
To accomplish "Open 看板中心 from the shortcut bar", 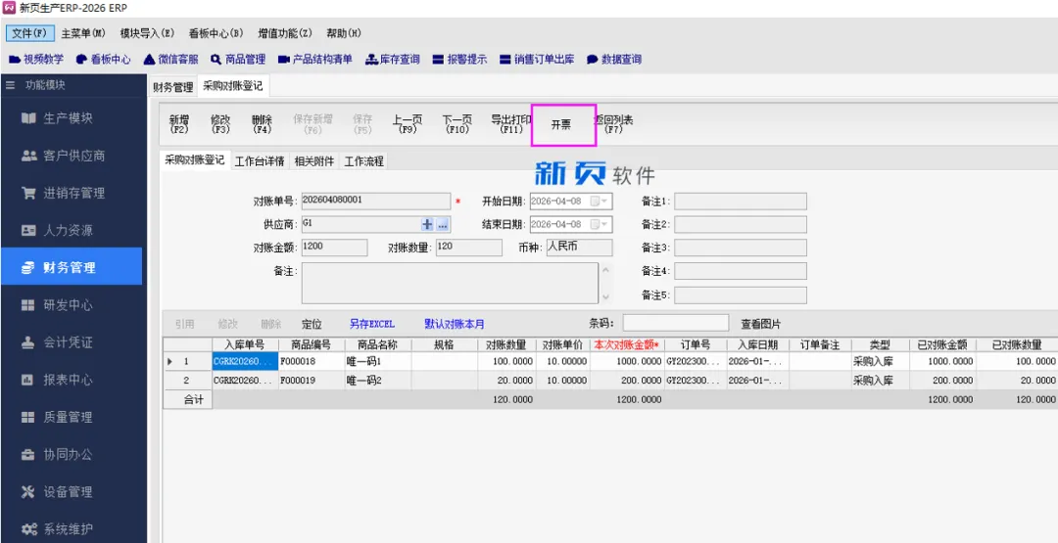I will pyautogui.click(x=103, y=60).
